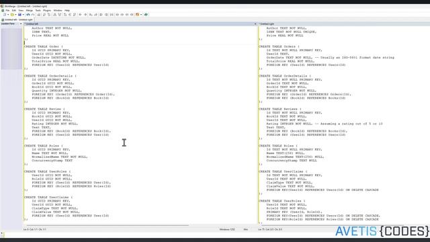Click 'ConcurrencyStamp TEXT NULL' in right pane

(292, 161)
